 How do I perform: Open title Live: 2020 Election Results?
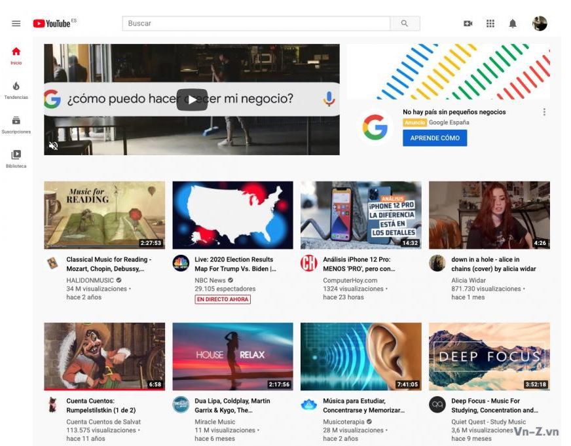(235, 264)
